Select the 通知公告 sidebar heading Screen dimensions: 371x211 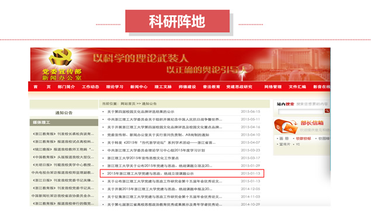(x=64, y=113)
